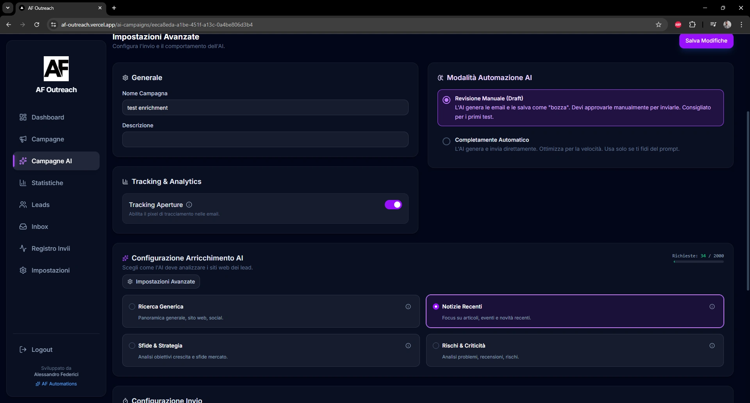750x403 pixels.
Task: Click the info icon on Notizie Recenti card
Action: coord(712,307)
